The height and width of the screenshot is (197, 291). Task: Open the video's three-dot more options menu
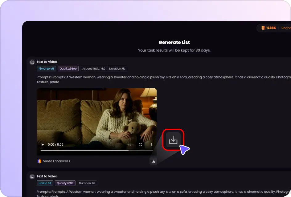point(151,145)
